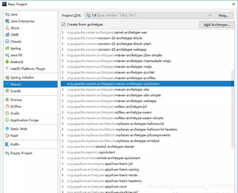Select Empty Project label
The height and width of the screenshot is (193, 238).
coord(21,153)
